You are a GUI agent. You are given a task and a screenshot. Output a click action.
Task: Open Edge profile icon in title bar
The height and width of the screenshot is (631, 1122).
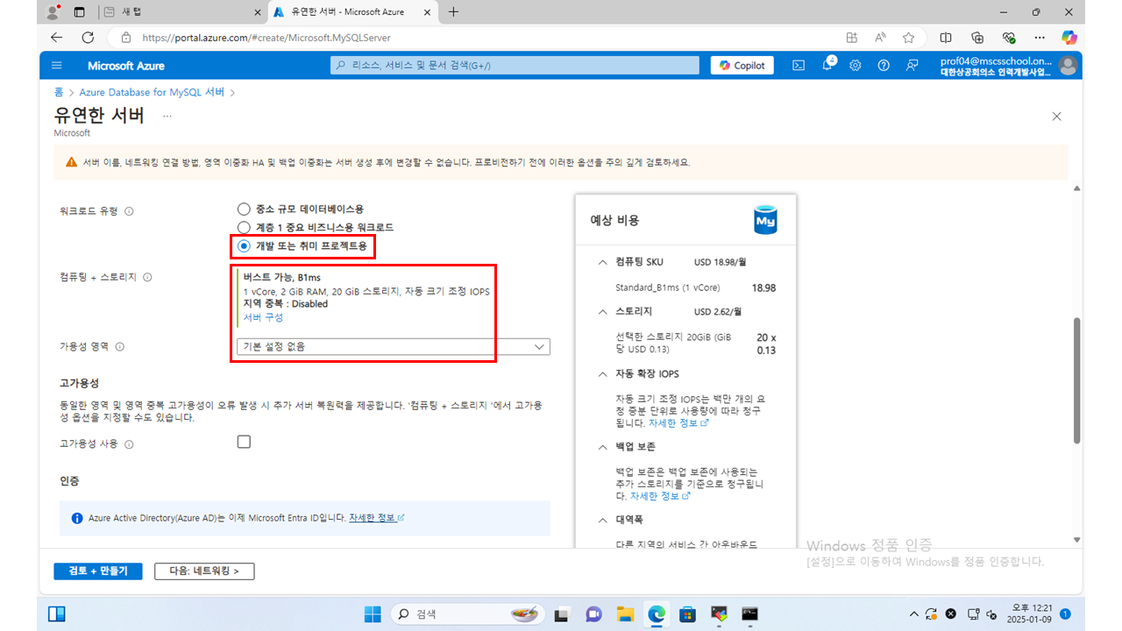[x=53, y=12]
